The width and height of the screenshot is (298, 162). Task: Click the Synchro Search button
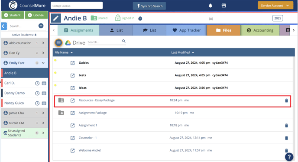click(149, 6)
